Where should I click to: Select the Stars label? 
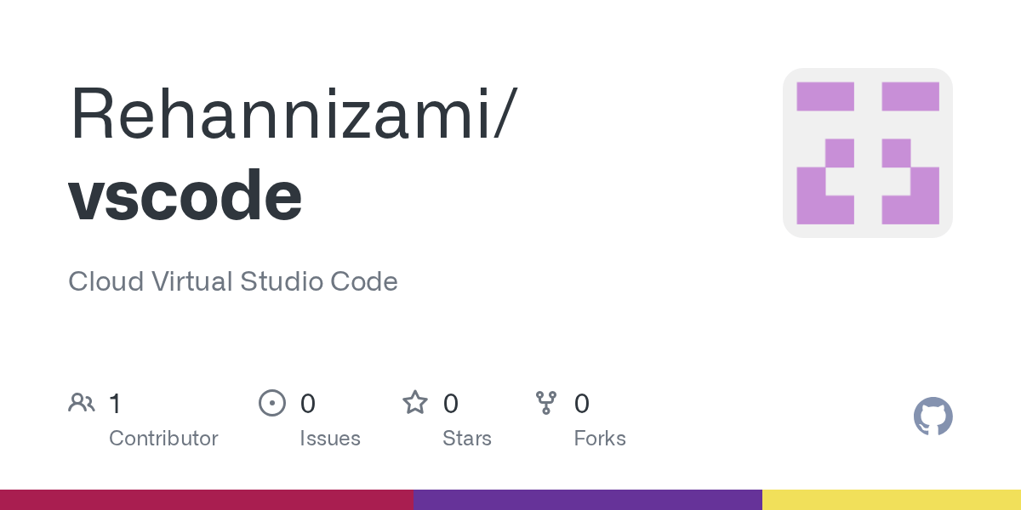point(467,439)
